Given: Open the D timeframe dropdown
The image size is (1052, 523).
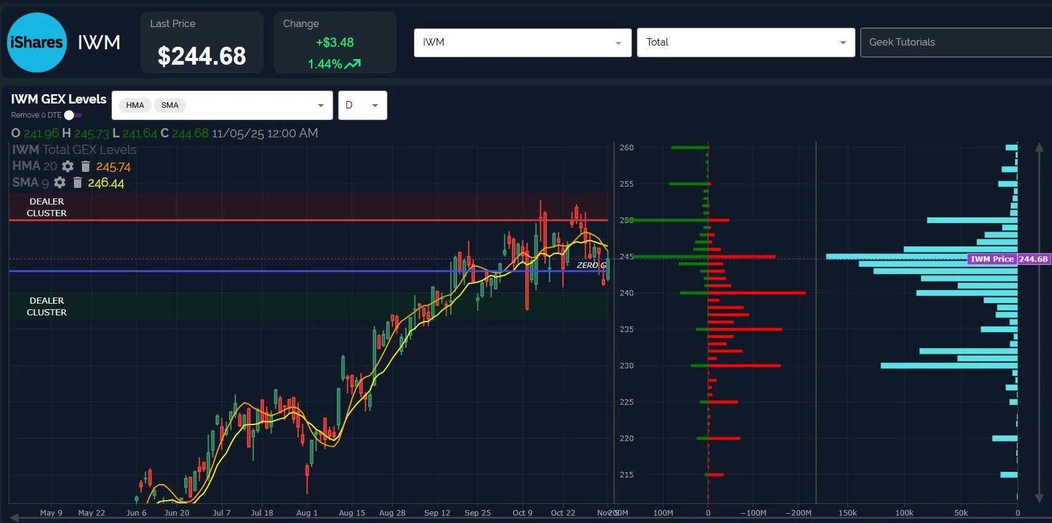Looking at the screenshot, I should tap(362, 105).
